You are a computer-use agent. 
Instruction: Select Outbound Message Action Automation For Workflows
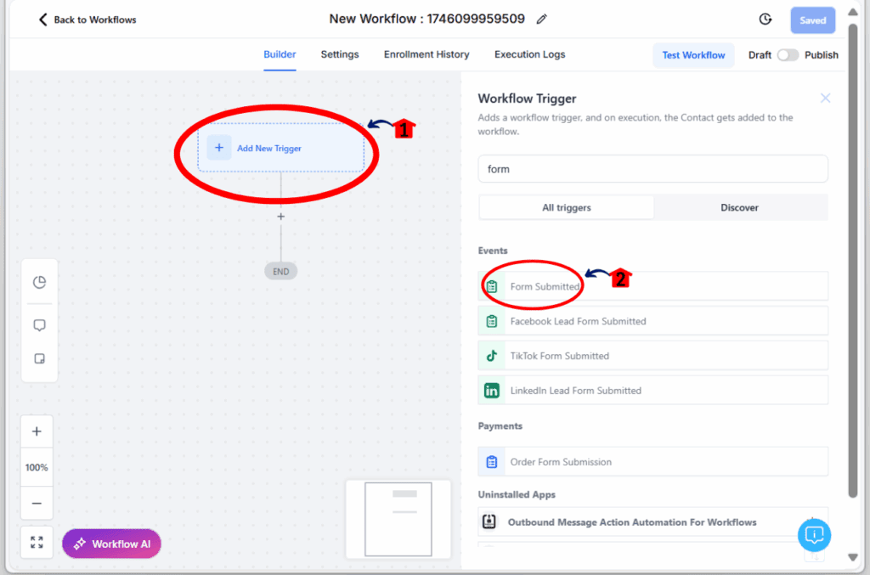coord(653,521)
